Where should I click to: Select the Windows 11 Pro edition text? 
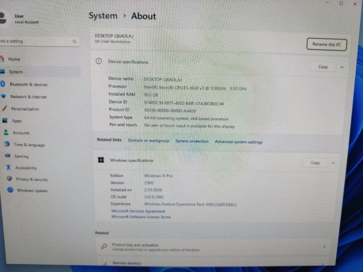[x=158, y=176]
